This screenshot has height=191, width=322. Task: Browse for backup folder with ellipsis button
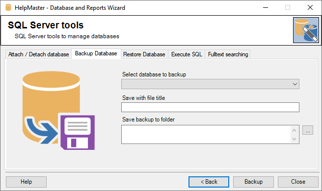click(308, 130)
